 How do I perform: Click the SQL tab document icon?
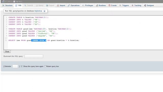click(x=16, y=5)
